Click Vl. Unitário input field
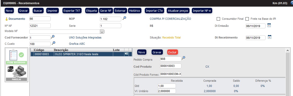Viewport: 293px width, 96px height. tap(167, 91)
